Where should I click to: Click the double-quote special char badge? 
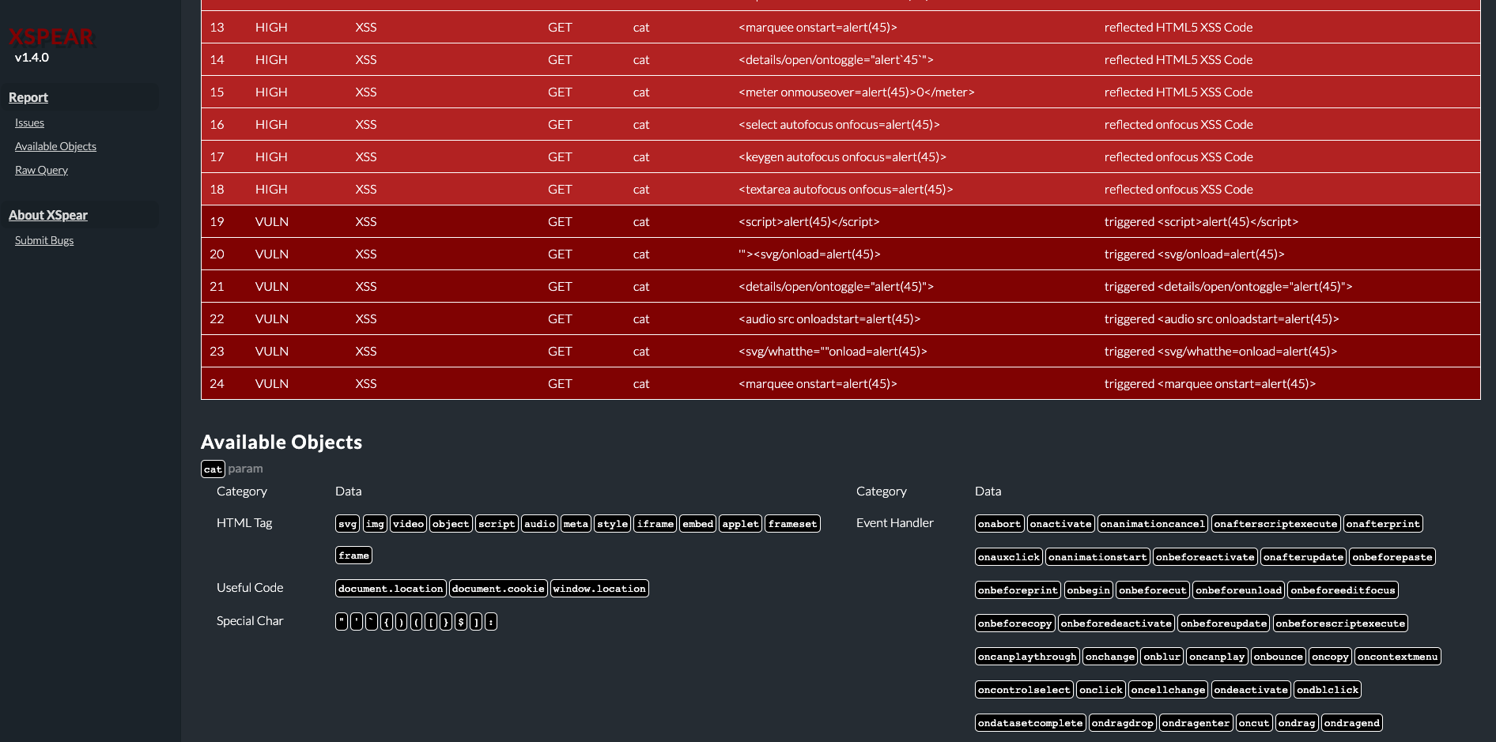(342, 622)
